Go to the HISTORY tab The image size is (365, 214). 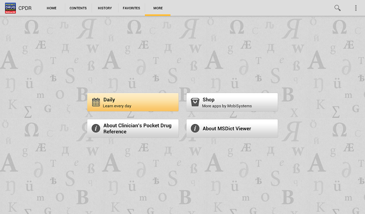click(x=104, y=8)
